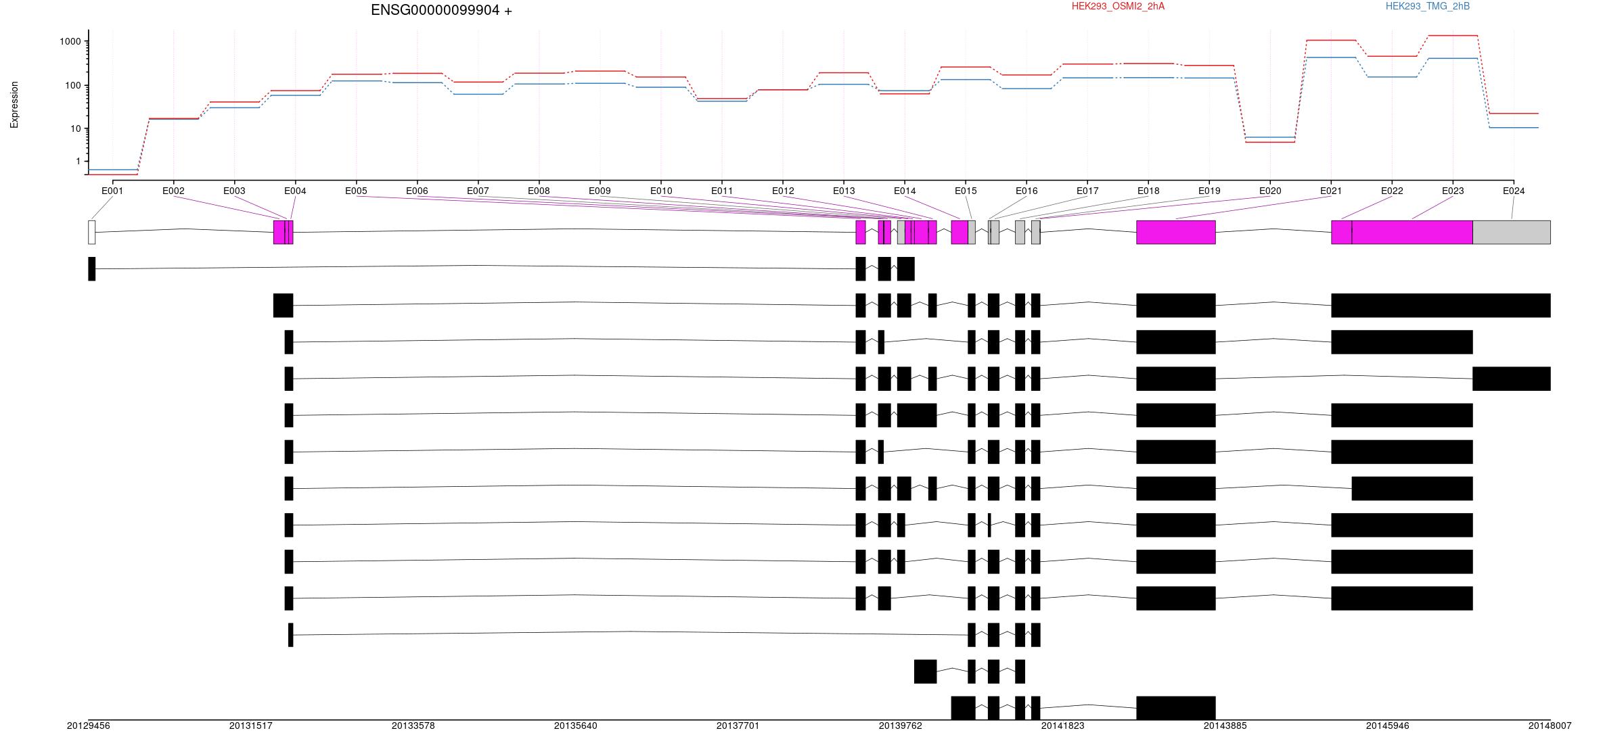Screen dimensions: 1624x737
Task: Select exon bin label E007
Action: click(478, 191)
